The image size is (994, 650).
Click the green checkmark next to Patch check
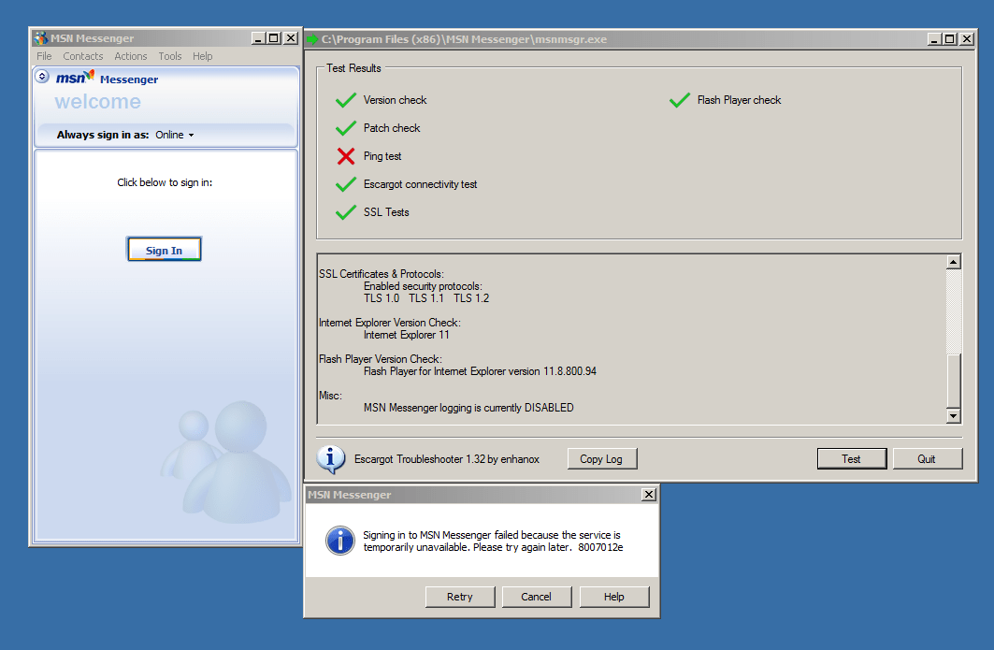[345, 128]
